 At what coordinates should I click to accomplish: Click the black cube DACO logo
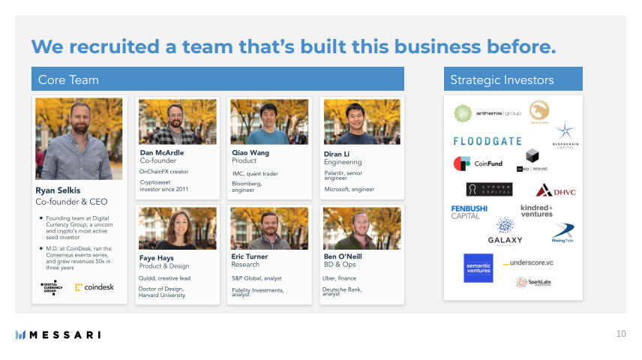[x=532, y=160]
